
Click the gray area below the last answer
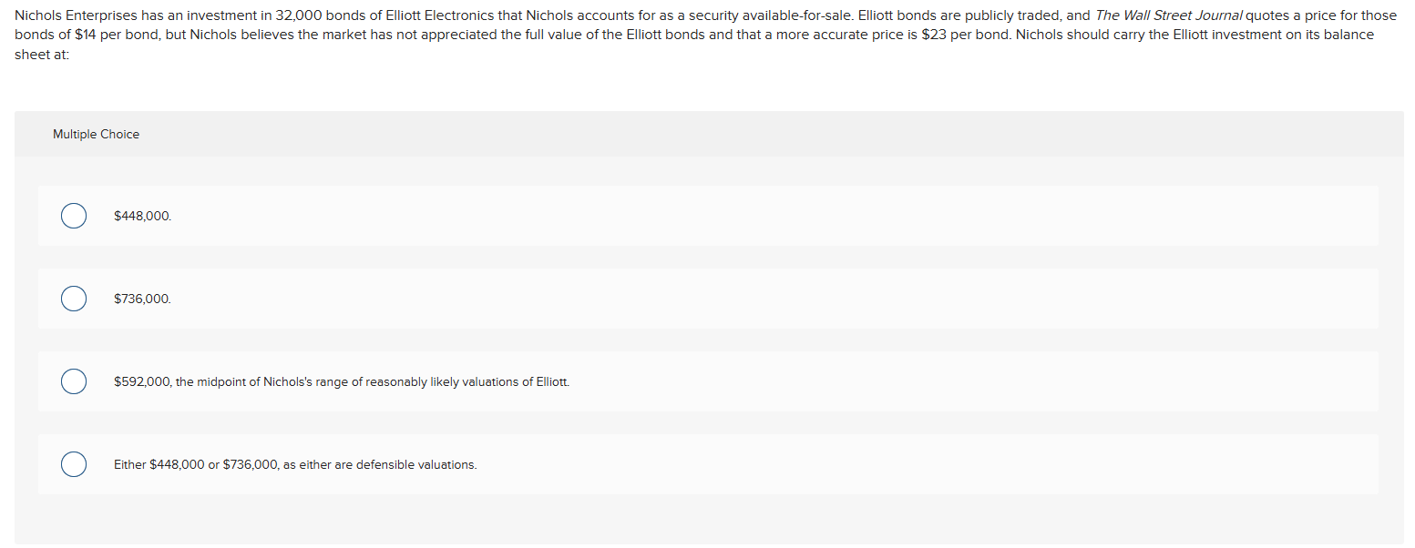click(709, 520)
